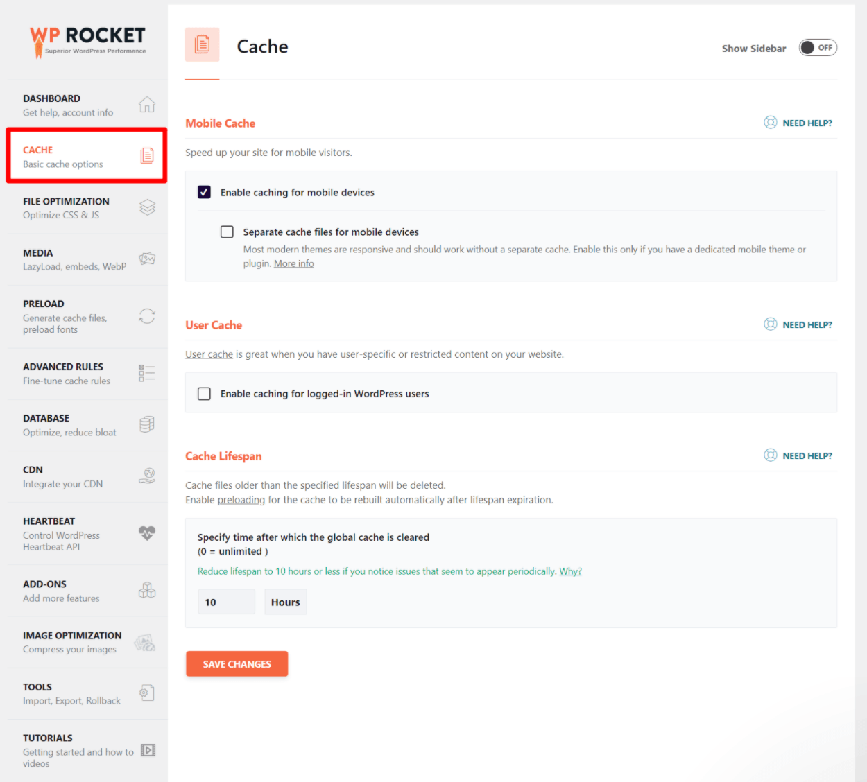This screenshot has width=867, height=782.
Task: Click the Media images icon
Action: coord(147,259)
